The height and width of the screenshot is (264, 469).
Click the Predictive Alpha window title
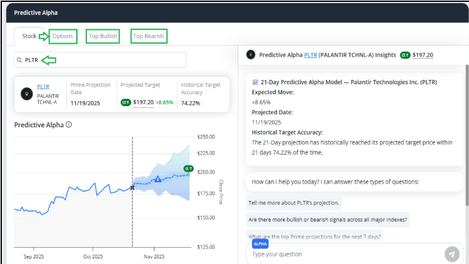[36, 13]
